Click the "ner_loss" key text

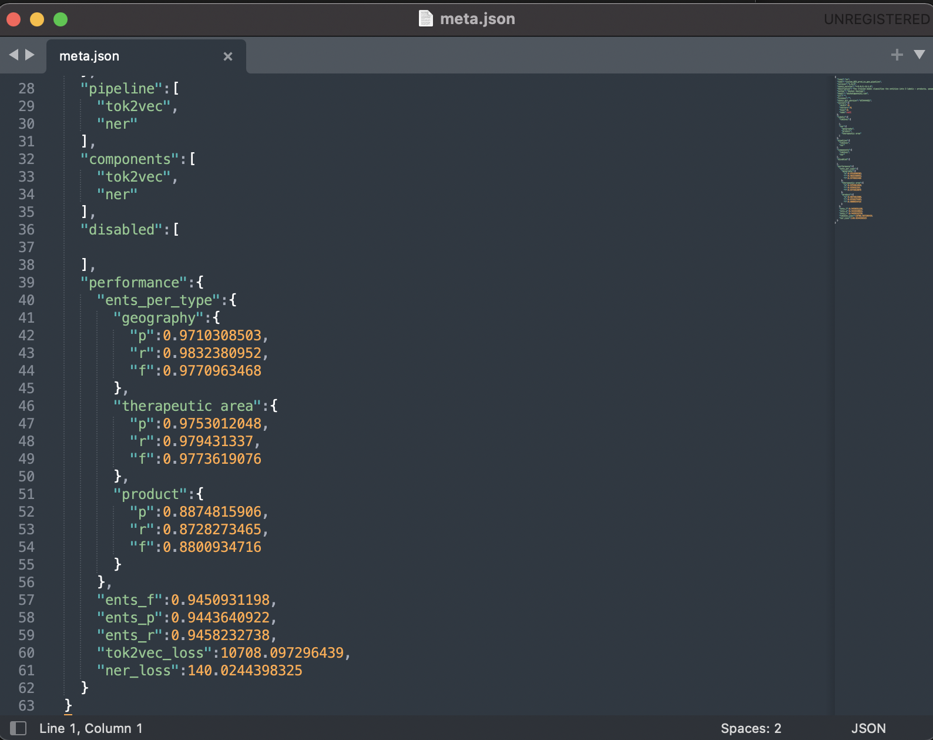(138, 671)
